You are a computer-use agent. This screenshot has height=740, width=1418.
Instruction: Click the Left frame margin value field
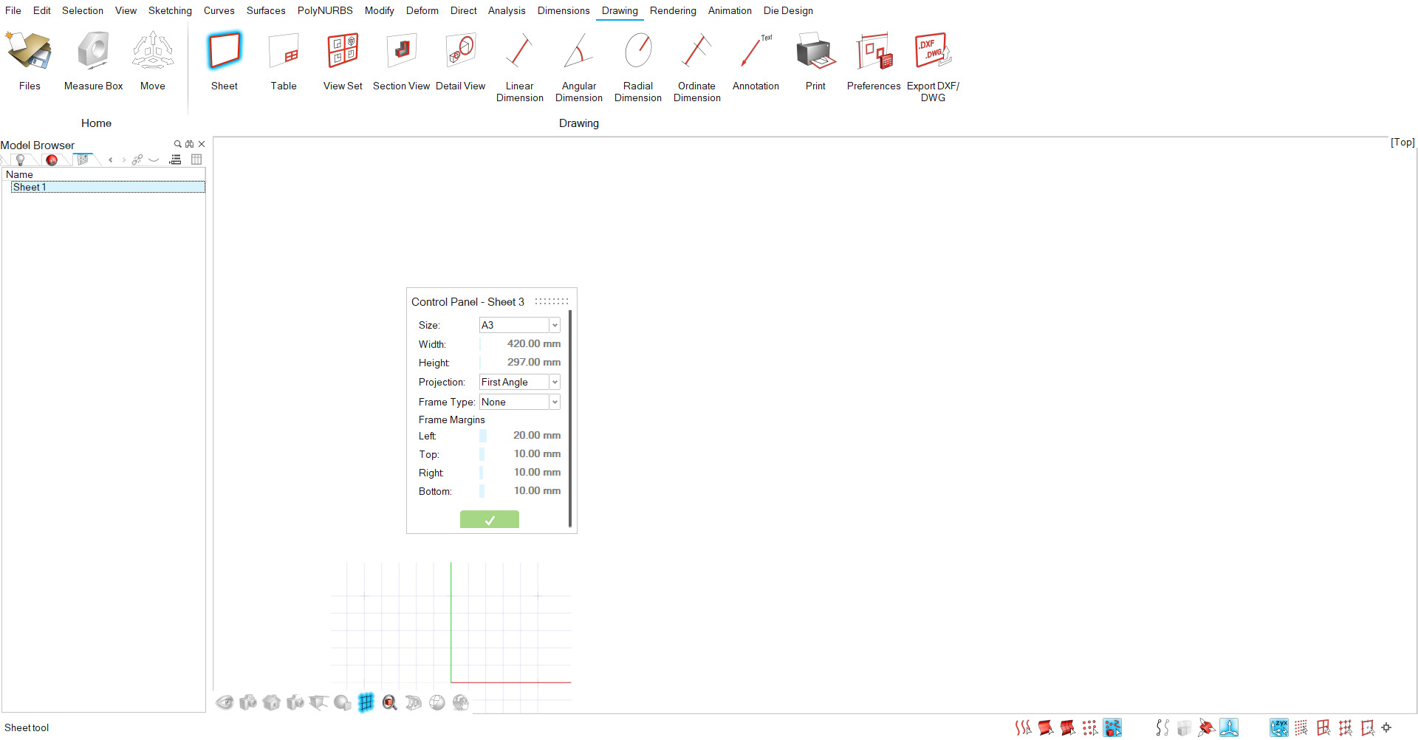coord(522,436)
